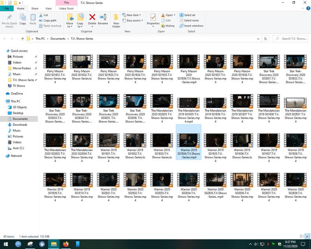Viewport: 311px width, 249px height.
Task: Select Network in navigation pane
Action: tap(17, 156)
